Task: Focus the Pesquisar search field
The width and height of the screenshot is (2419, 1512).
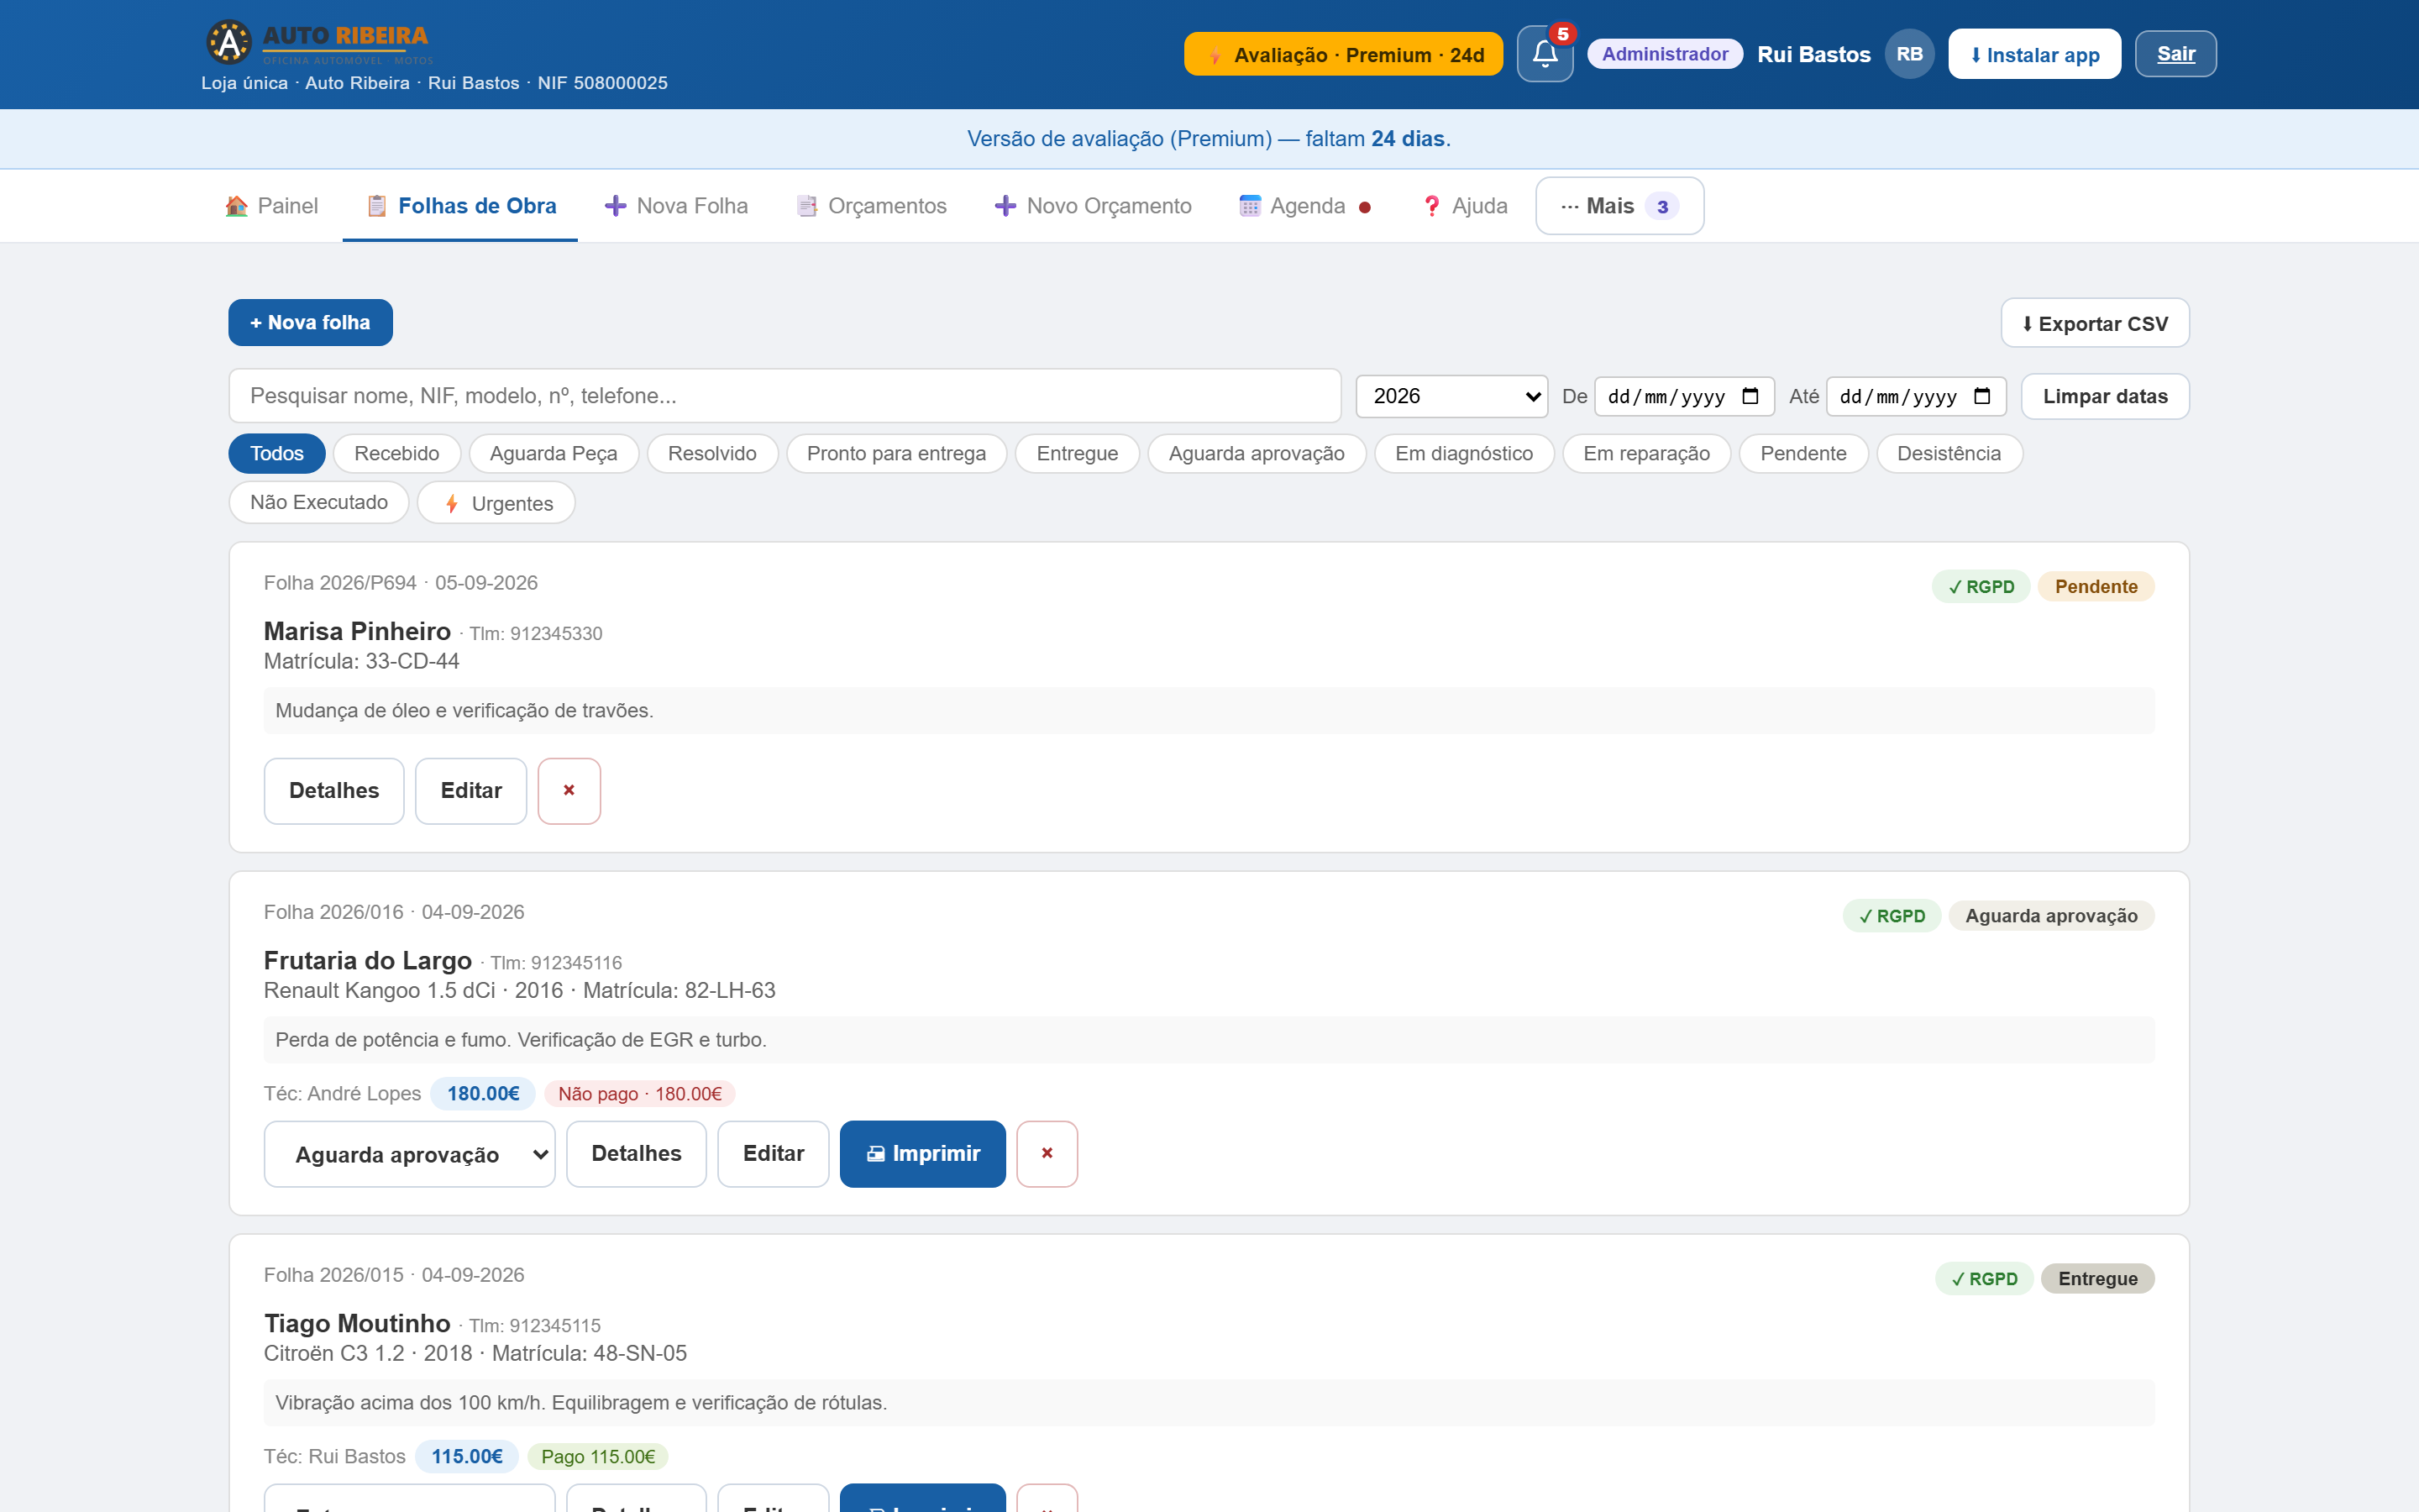Action: tap(784, 396)
